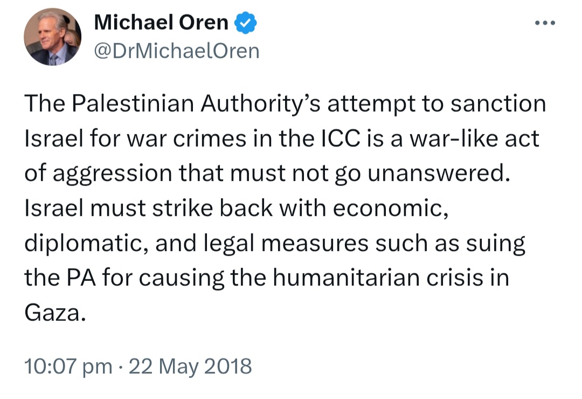Screen dimensions: 582x399
Task: Click the 22 May 2018 date
Action: point(190,366)
